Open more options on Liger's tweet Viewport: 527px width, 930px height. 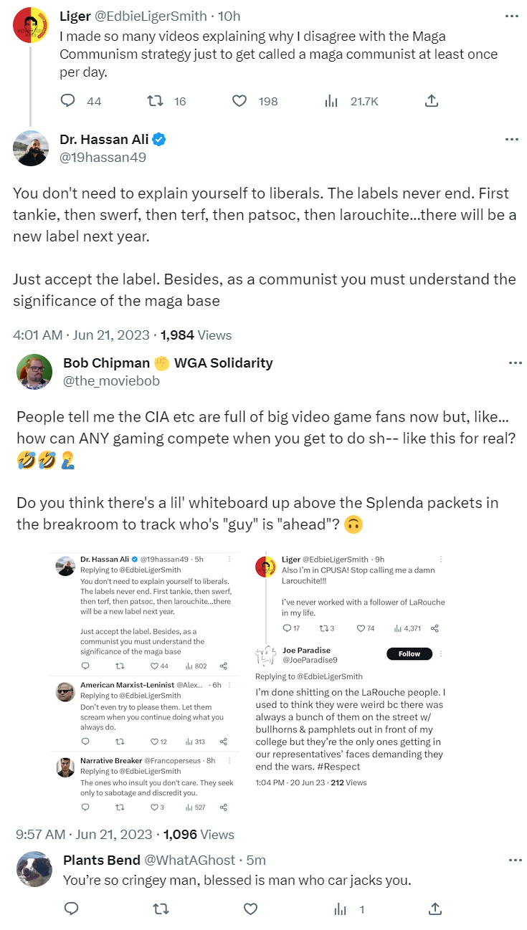click(511, 16)
